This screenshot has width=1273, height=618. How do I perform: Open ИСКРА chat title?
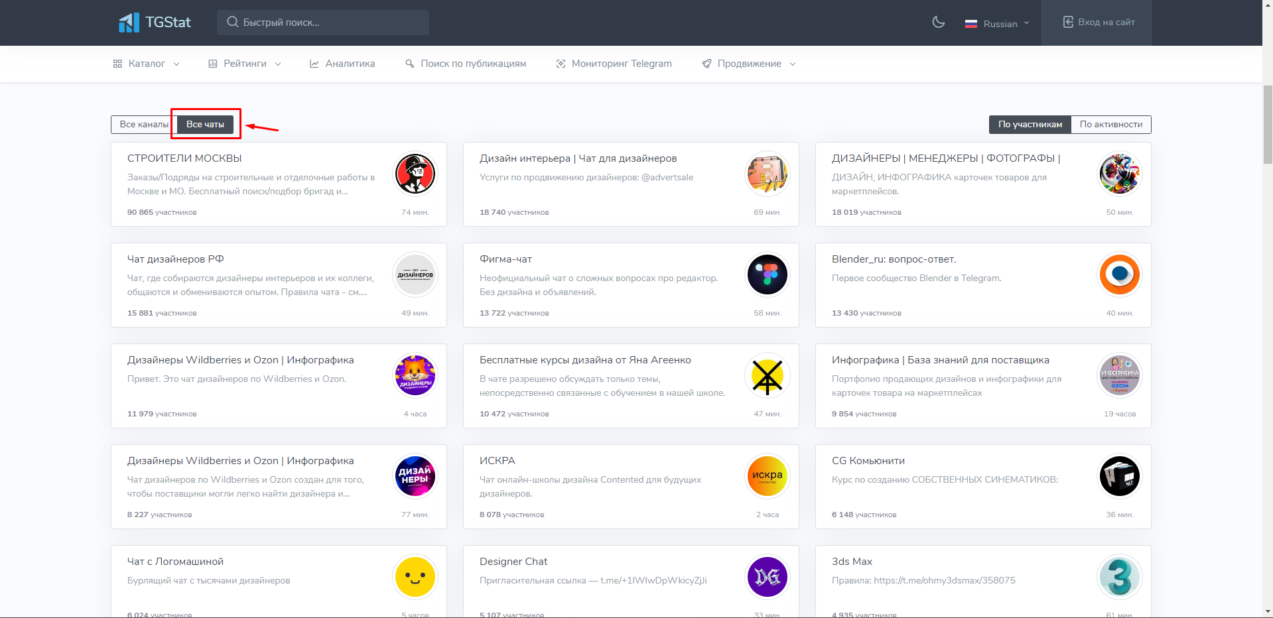coord(498,461)
